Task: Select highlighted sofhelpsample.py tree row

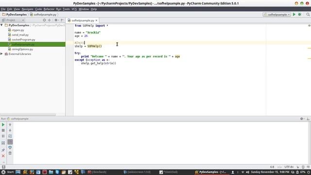Action: (x=33, y=44)
